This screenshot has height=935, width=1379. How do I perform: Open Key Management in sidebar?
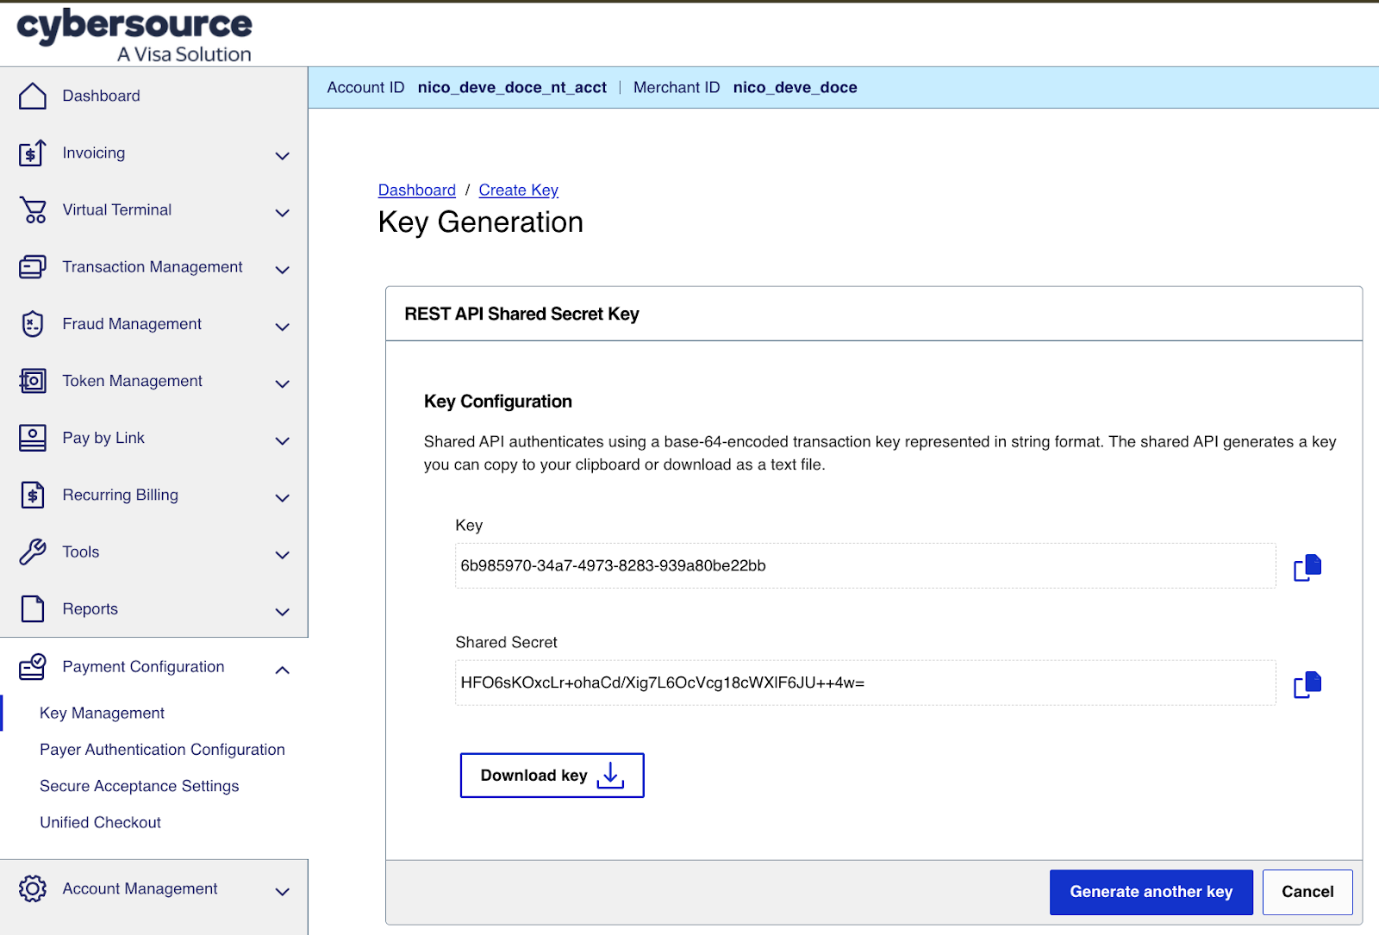(102, 713)
